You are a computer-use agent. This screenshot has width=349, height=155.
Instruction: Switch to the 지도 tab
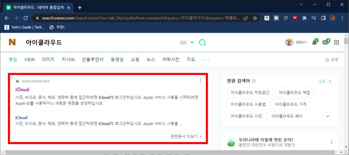point(191,59)
